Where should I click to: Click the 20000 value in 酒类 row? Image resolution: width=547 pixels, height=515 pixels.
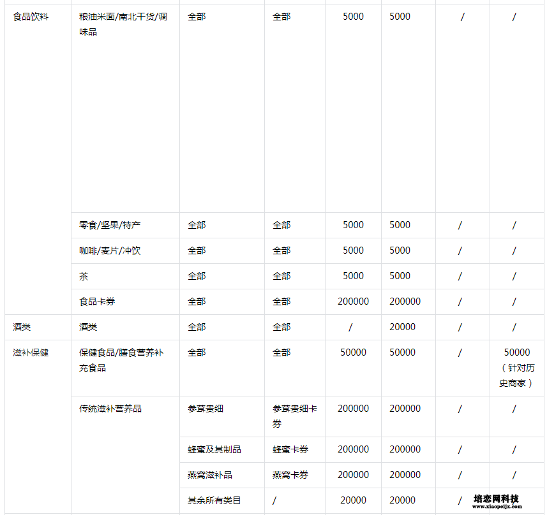click(x=402, y=327)
